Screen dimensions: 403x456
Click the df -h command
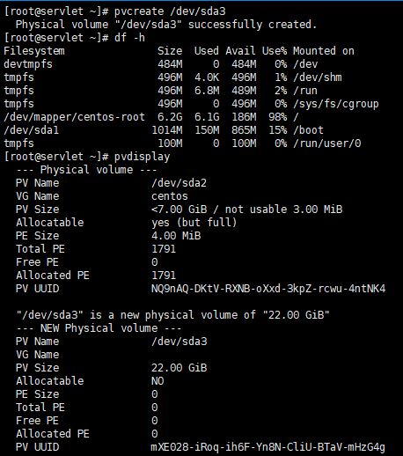(129, 38)
